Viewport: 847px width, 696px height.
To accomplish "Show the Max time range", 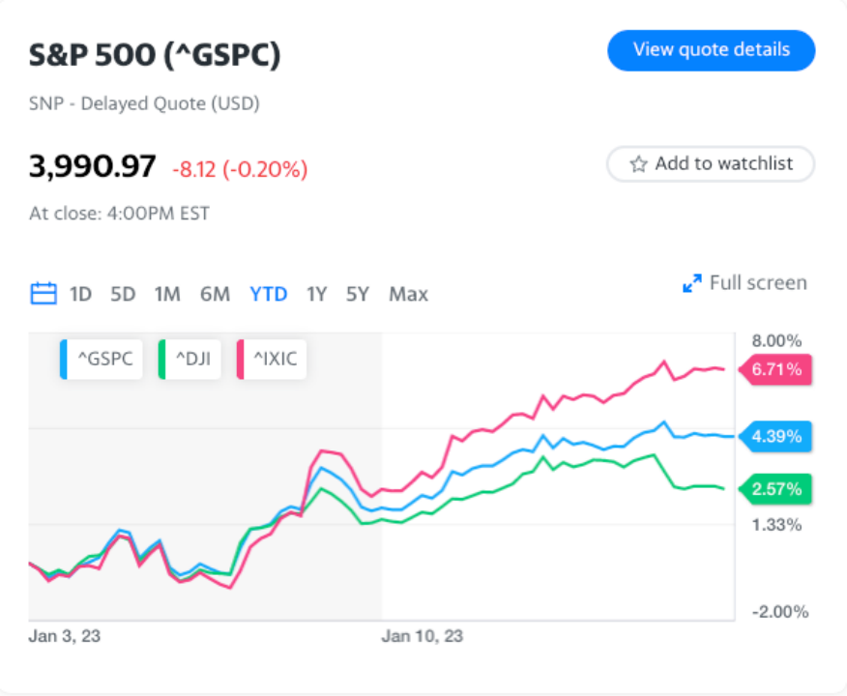I will pos(408,294).
